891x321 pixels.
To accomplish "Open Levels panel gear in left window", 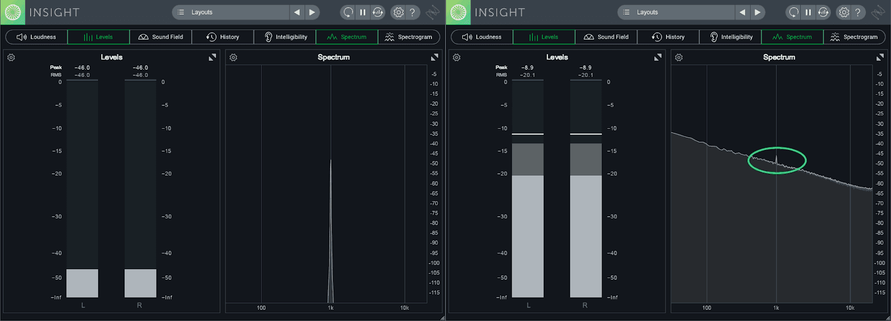I will click(11, 57).
